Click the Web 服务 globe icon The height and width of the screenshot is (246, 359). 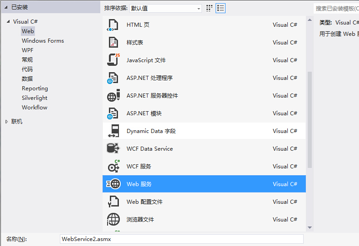tap(113, 184)
